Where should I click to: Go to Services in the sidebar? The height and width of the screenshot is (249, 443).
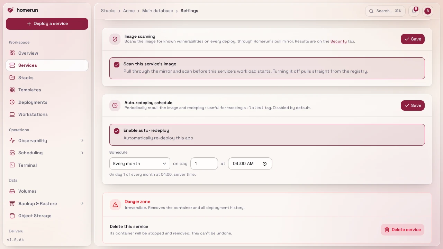[47, 65]
